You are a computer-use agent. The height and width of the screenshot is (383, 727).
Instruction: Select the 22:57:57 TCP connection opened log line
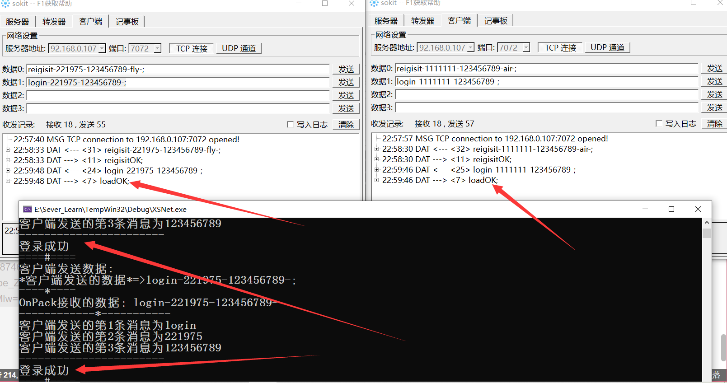(x=495, y=139)
